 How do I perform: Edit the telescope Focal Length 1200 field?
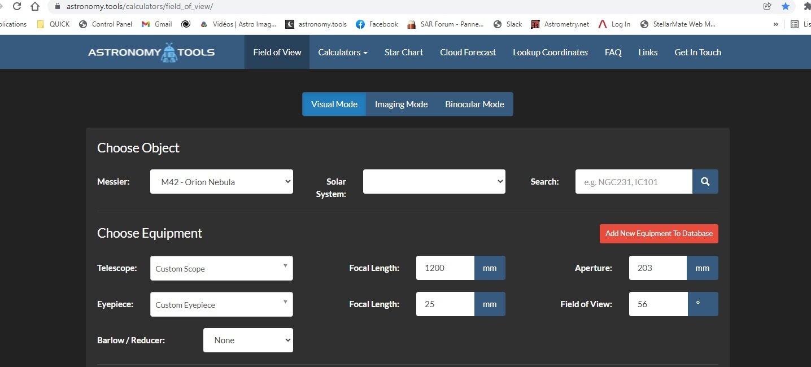(x=445, y=268)
